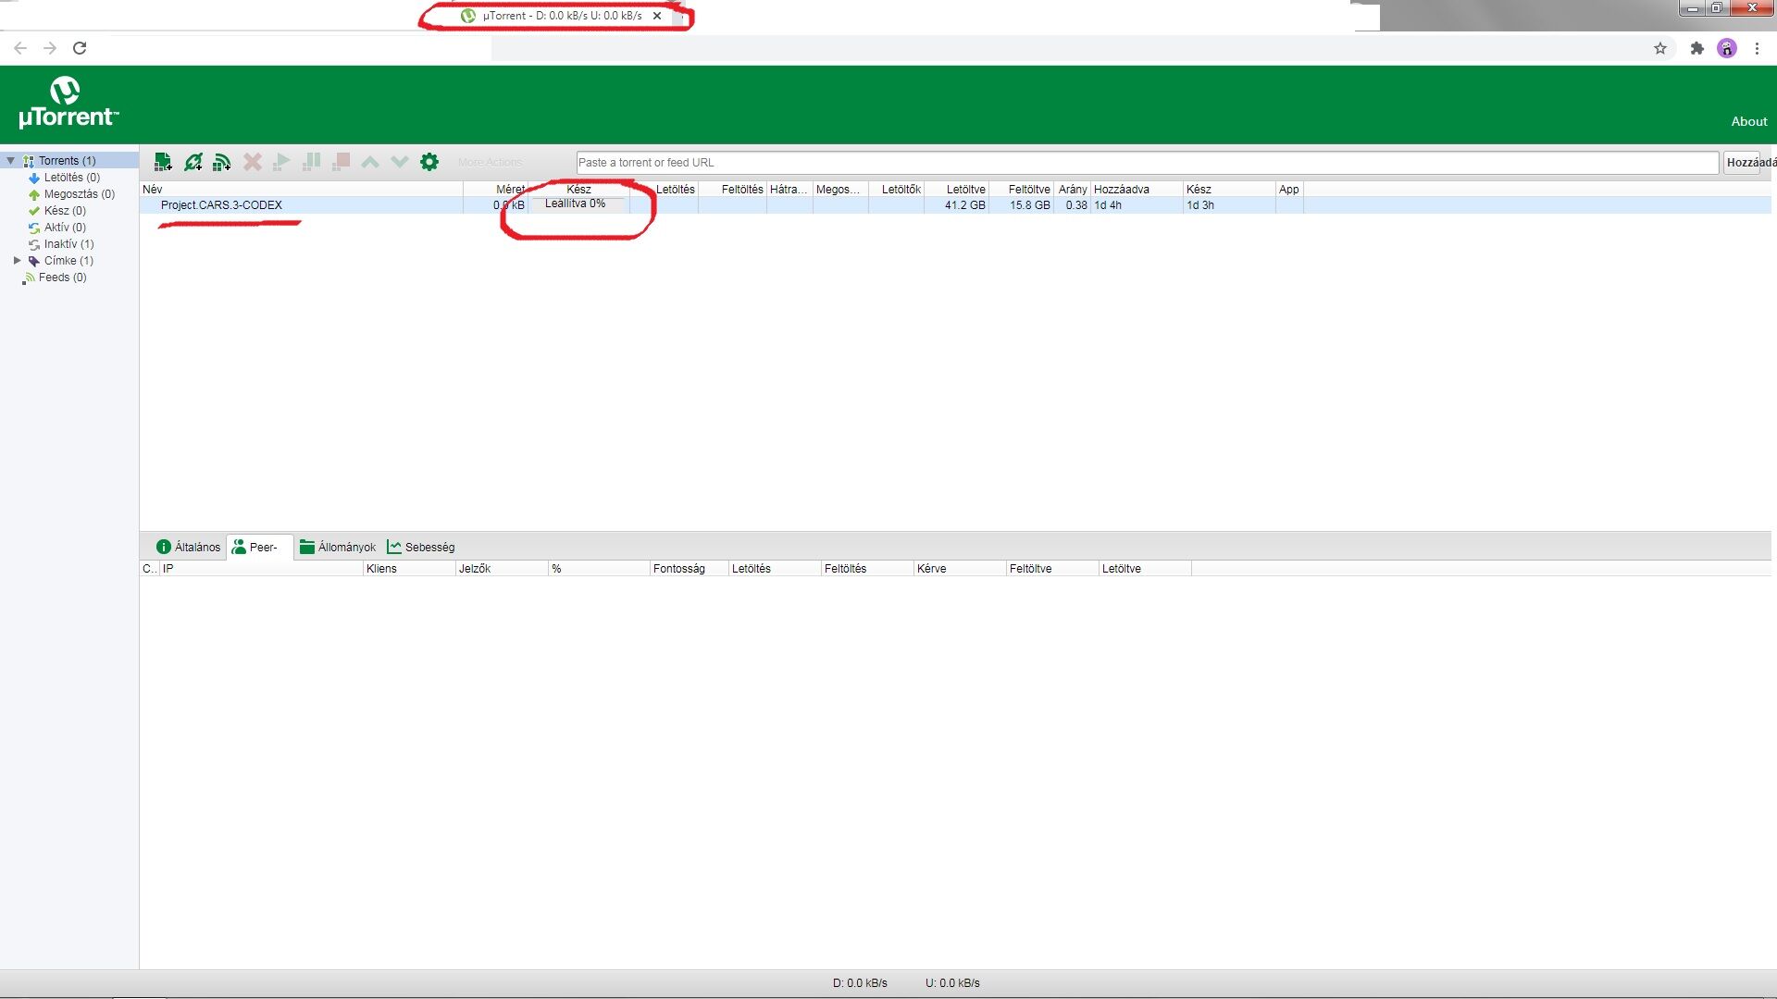Move torrent down the queue arrow
This screenshot has height=999, width=1777.
pos(400,162)
